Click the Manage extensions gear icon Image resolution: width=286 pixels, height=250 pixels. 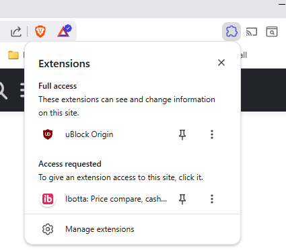48,229
